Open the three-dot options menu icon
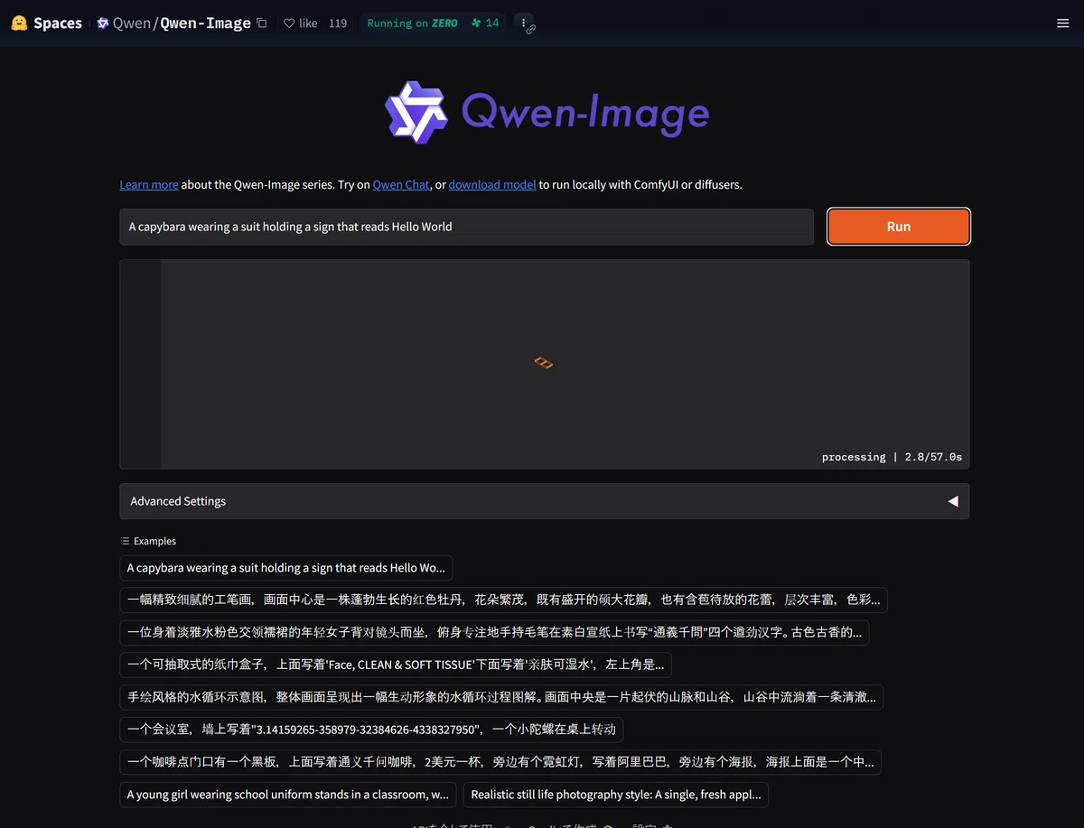Screen dimensions: 1084x828 523,23
